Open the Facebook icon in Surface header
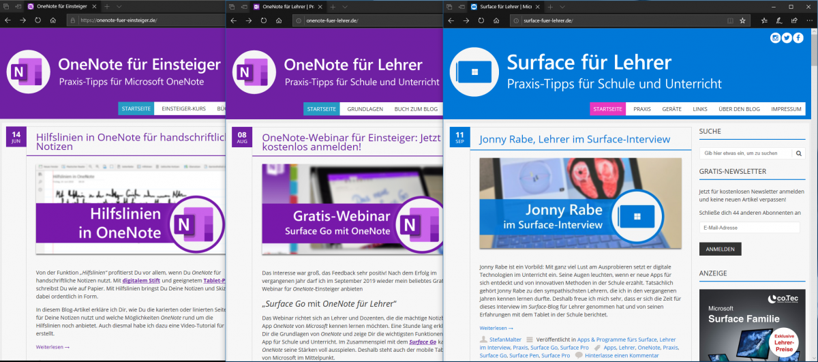818x362 pixels. coord(798,38)
